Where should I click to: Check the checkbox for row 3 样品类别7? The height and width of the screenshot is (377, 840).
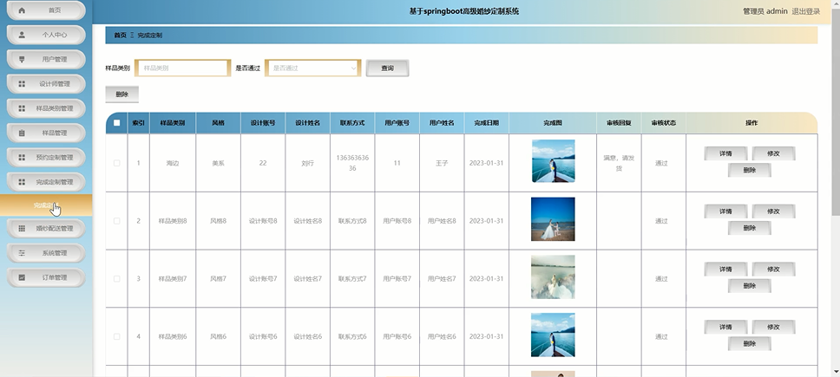(x=117, y=278)
